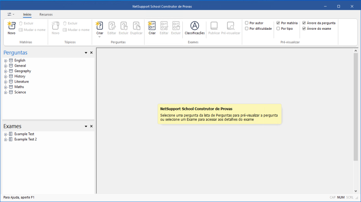Minimize the Construtor de Provas window
Image resolution: width=361 pixels, height=202 pixels.
pyautogui.click(x=325, y=6)
